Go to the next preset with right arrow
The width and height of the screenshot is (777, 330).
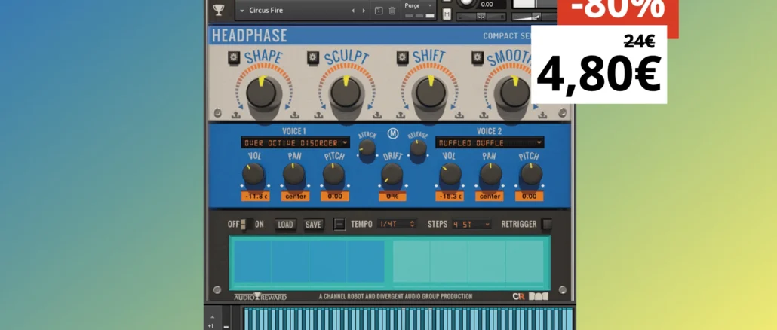[364, 11]
